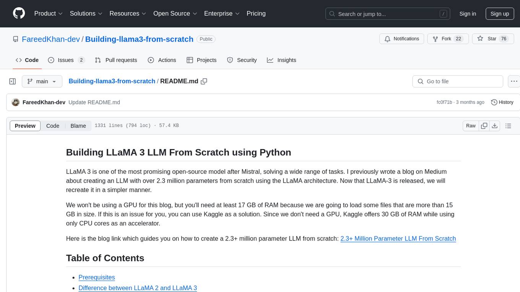This screenshot has height=292, width=520.
Task: Switch to the Insights tab
Action: [281, 60]
